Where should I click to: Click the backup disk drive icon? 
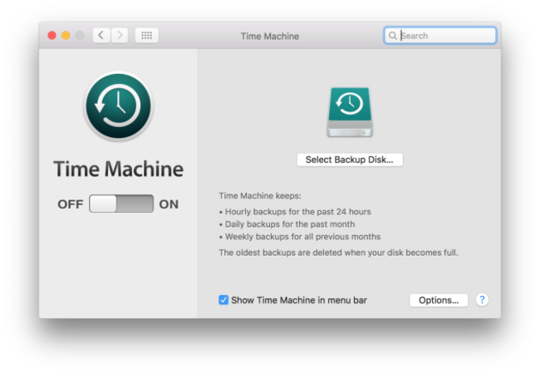coord(350,112)
